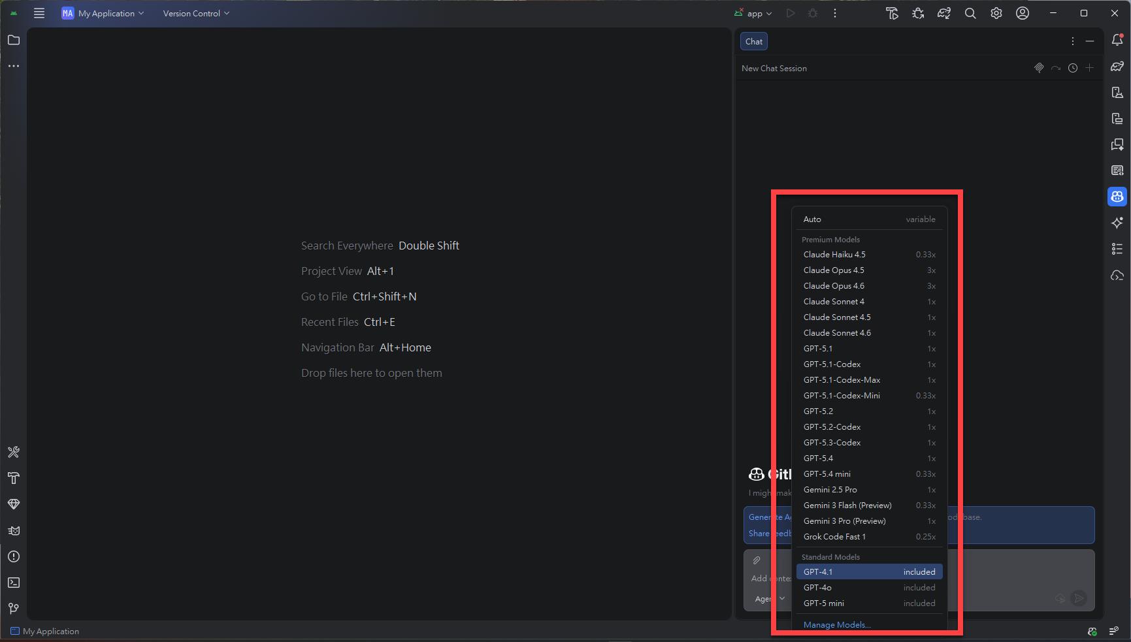Image resolution: width=1131 pixels, height=642 pixels.
Task: Open the IDE settings gear
Action: point(996,14)
